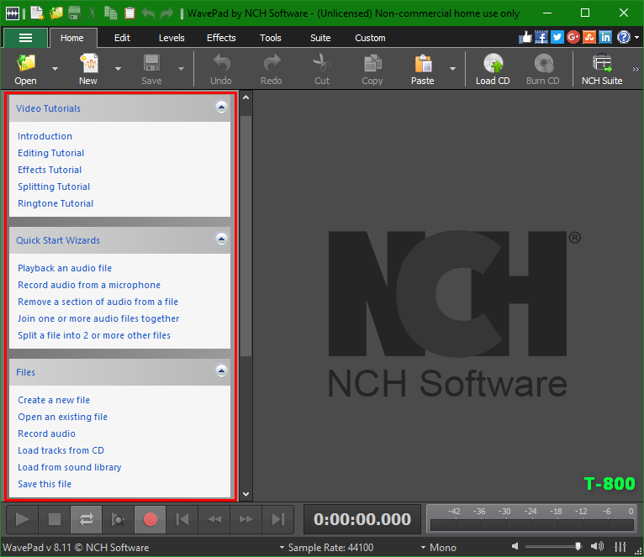Switch to the Levels tab
The width and height of the screenshot is (644, 557).
click(172, 38)
